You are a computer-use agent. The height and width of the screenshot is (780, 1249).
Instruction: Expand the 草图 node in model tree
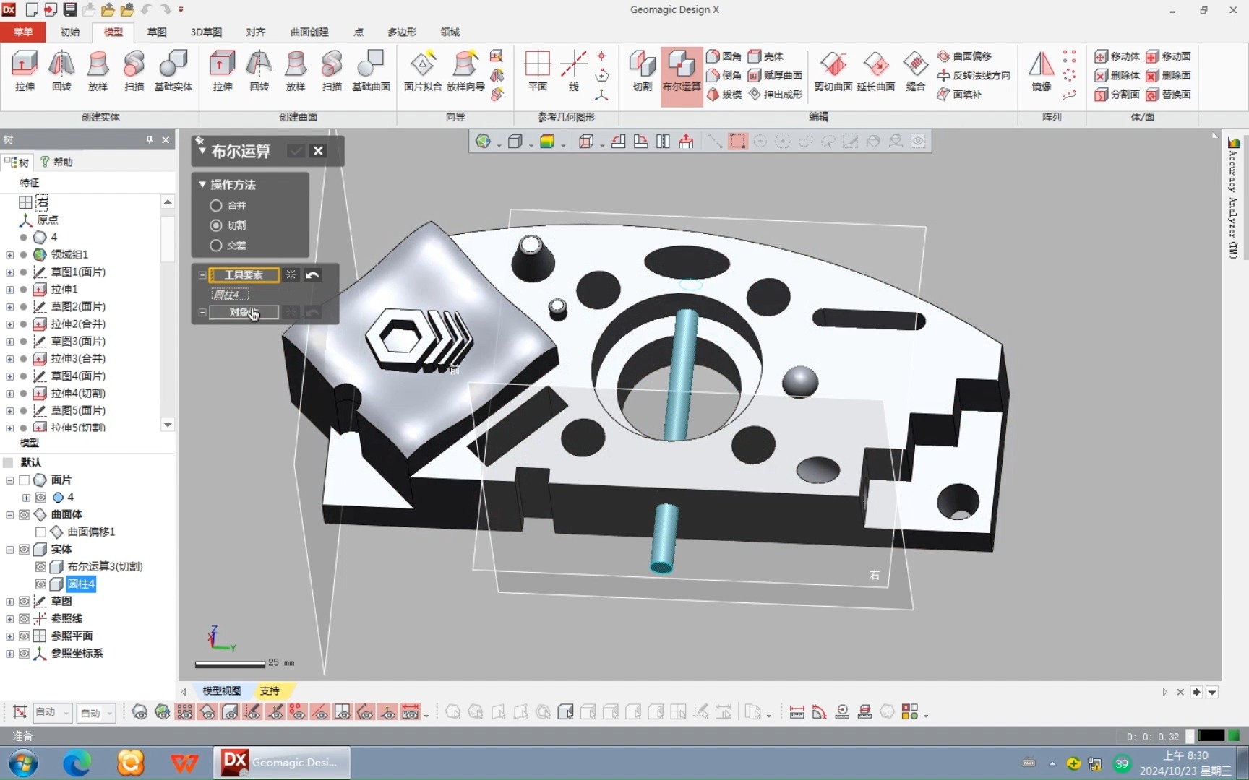(x=9, y=602)
